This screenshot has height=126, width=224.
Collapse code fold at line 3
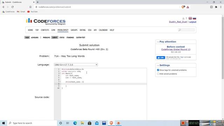coord(60,73)
